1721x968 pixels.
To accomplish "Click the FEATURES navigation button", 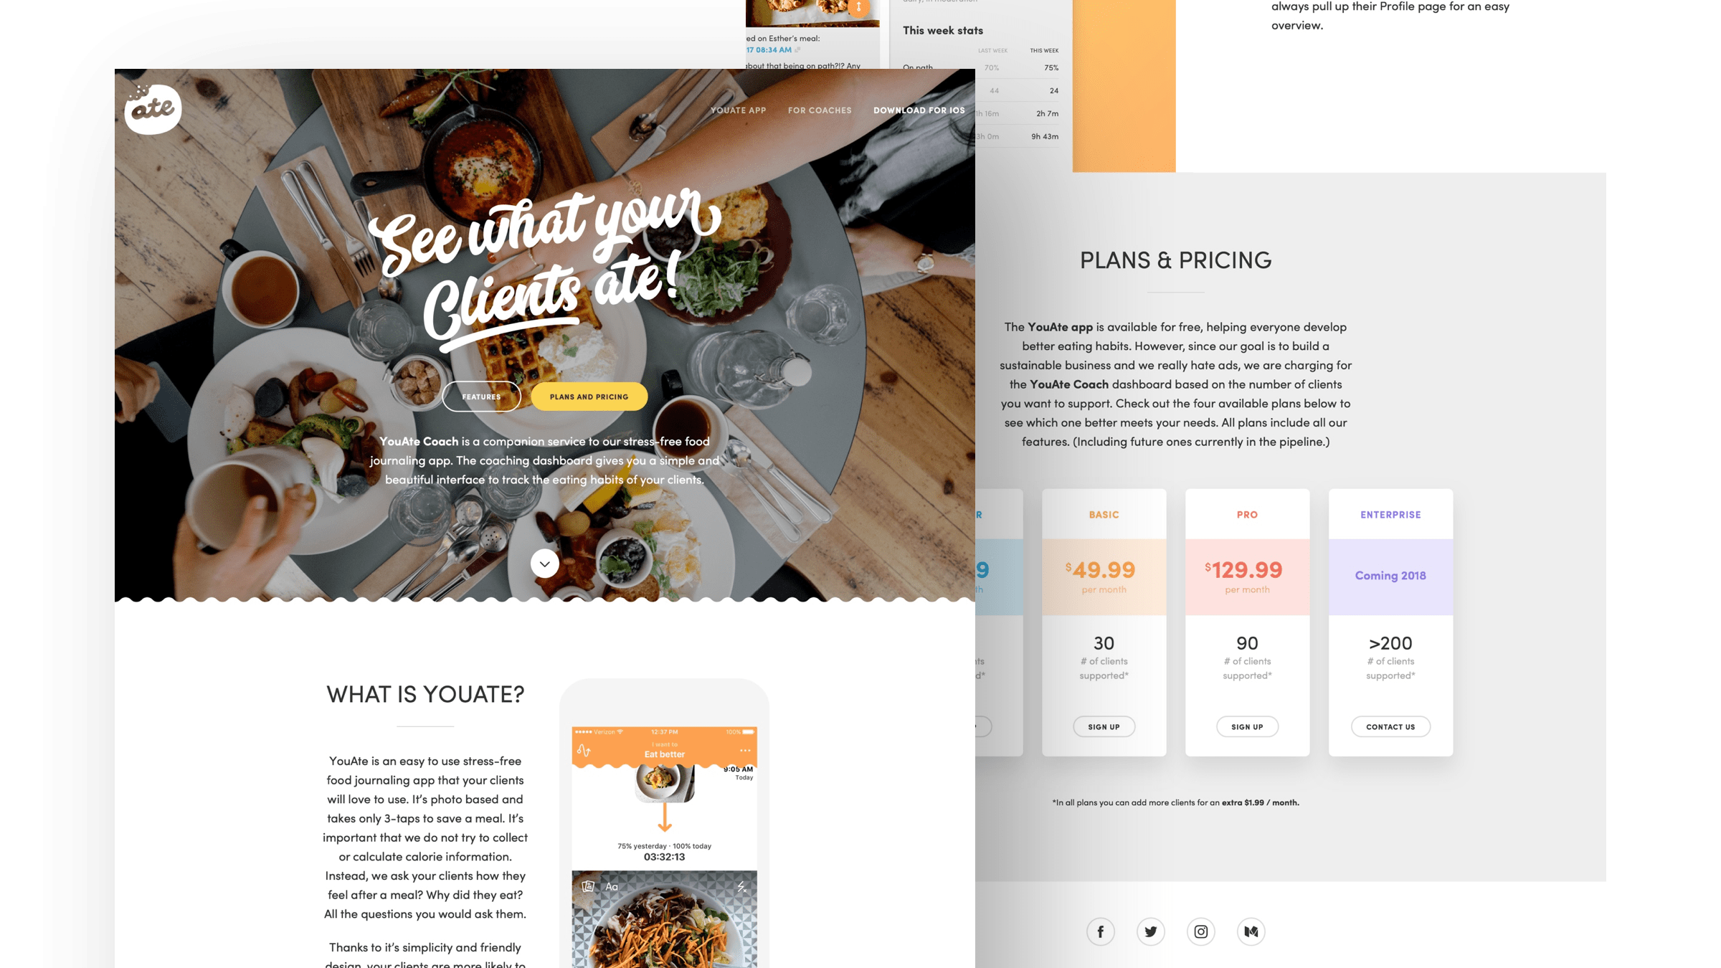I will (x=481, y=396).
